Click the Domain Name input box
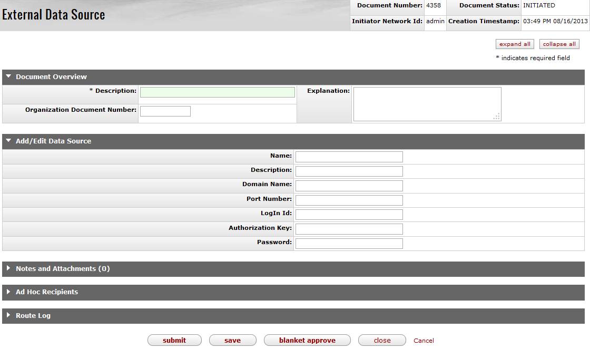The image size is (590, 348). click(349, 186)
